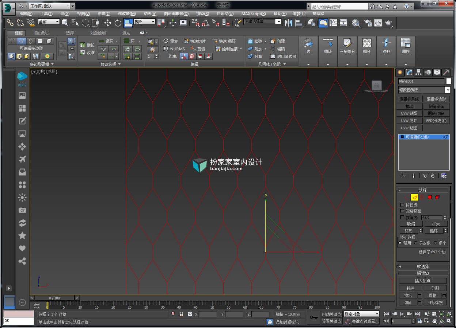Viewport: 456px width, 328px height.
Task: Toggle the 按顶点 checkbox
Action: (402, 205)
